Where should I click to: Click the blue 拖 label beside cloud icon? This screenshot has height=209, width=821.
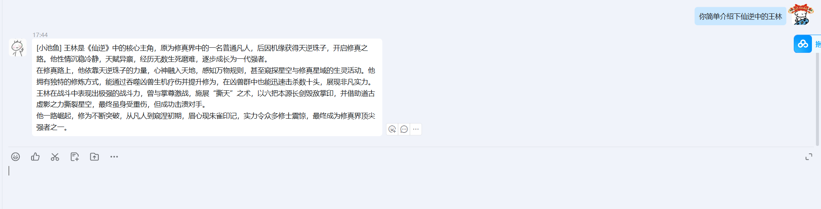pyautogui.click(x=818, y=44)
